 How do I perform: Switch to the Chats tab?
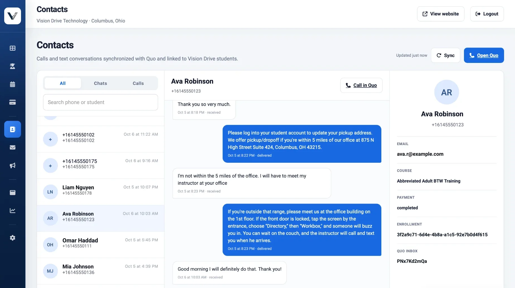[x=101, y=83]
